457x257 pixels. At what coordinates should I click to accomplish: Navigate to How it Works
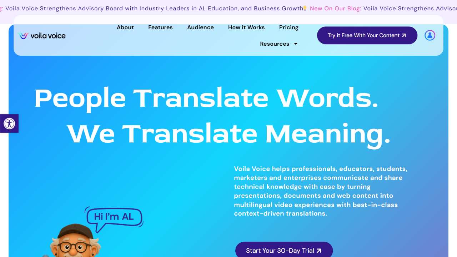[x=246, y=27]
